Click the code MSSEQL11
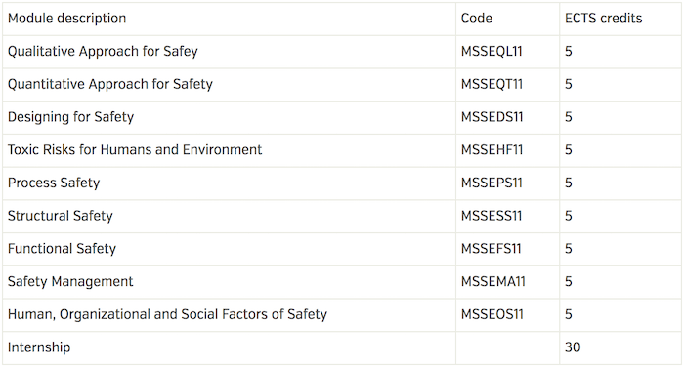Screen dimensions: 684x367 coord(492,52)
